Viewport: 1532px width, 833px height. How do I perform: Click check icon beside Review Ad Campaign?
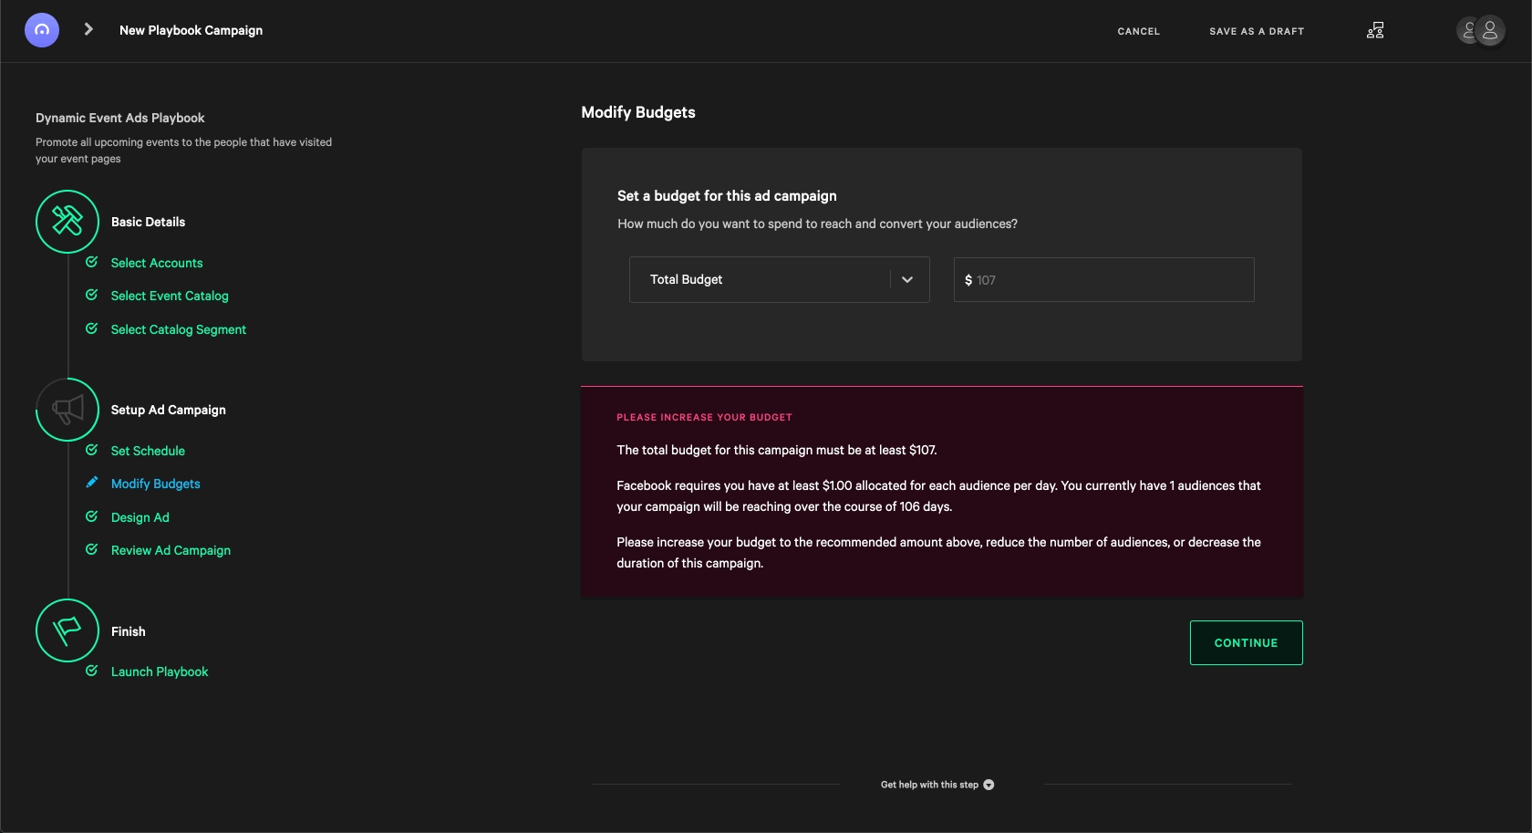coord(92,549)
